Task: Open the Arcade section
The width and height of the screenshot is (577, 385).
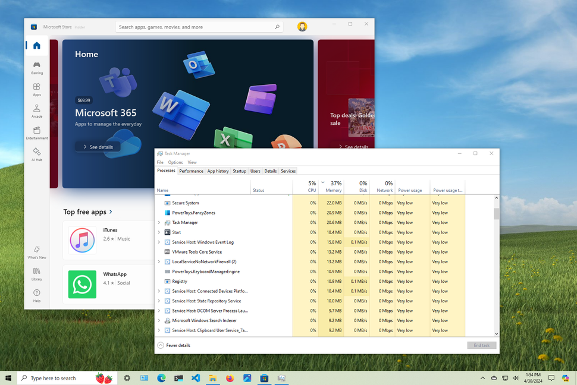Action: 36,112
